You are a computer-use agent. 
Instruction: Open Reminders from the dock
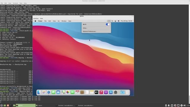point(87,92)
